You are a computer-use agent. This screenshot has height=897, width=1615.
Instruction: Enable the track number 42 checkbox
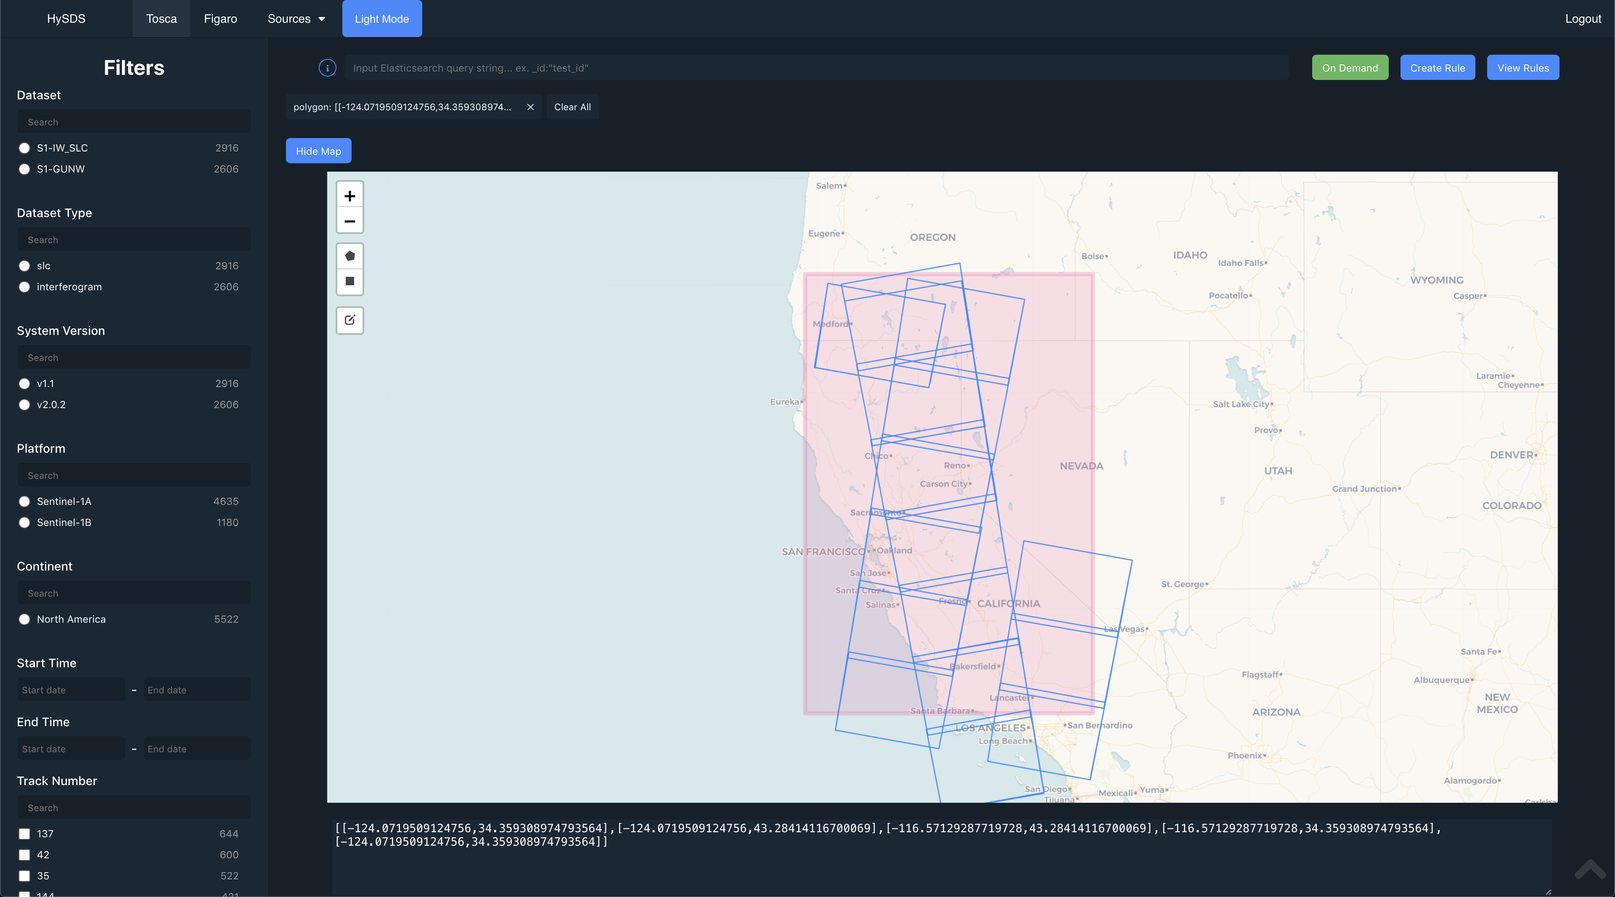tap(23, 854)
